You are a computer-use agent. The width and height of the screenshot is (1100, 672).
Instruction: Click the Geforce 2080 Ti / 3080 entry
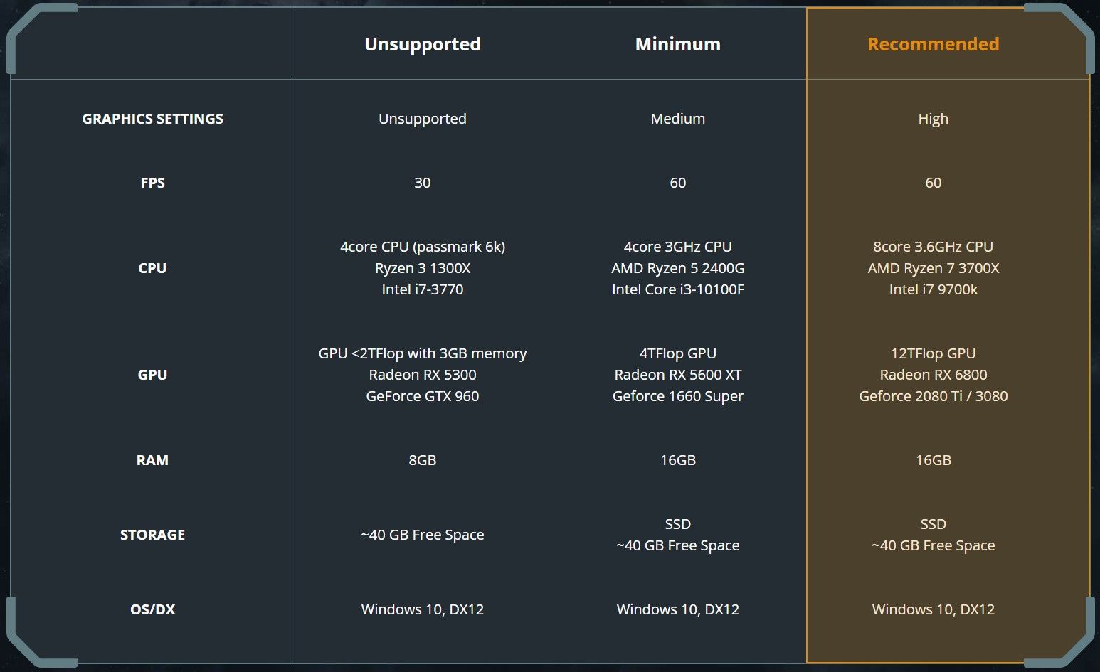coord(933,396)
